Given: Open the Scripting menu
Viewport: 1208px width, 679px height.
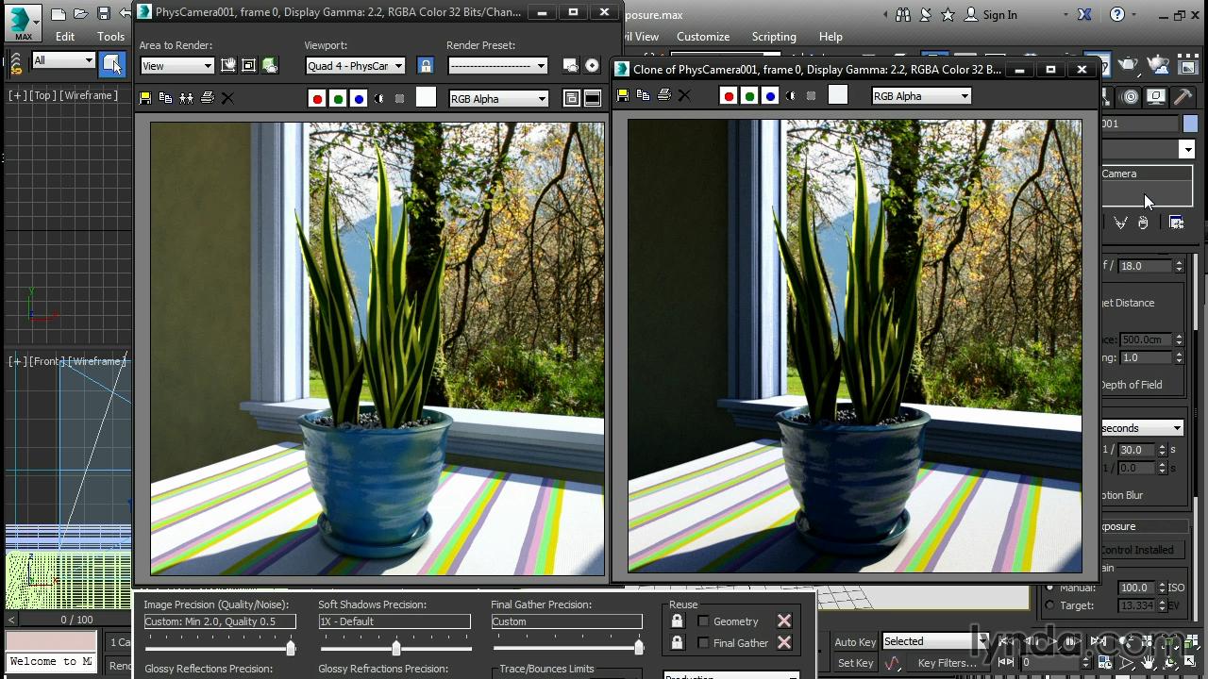Looking at the screenshot, I should tap(773, 36).
